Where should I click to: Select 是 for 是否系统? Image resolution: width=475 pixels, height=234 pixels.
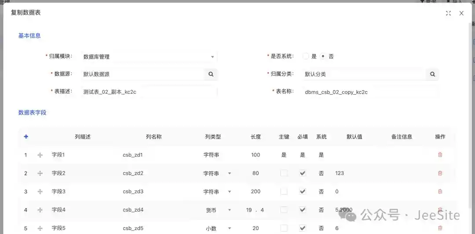click(x=306, y=56)
